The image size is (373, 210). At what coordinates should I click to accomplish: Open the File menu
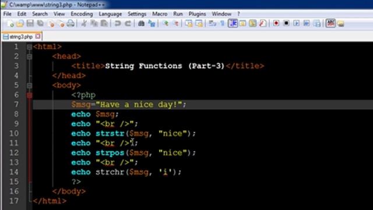click(8, 14)
